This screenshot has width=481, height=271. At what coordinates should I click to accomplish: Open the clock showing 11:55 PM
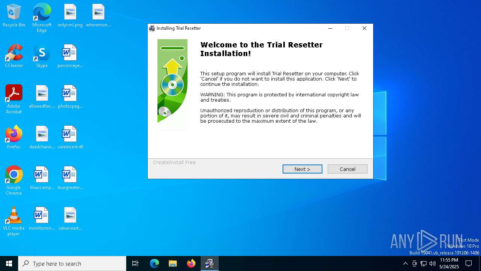(x=449, y=263)
